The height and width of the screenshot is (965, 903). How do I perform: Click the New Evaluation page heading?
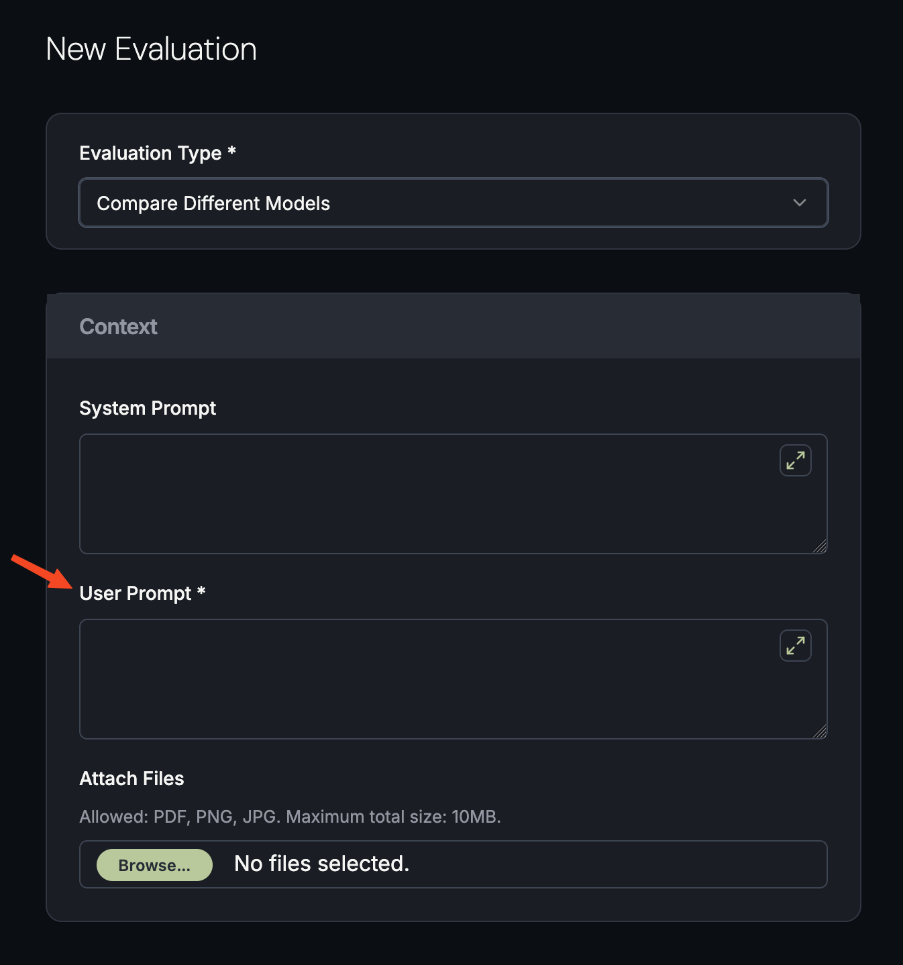pyautogui.click(x=151, y=49)
